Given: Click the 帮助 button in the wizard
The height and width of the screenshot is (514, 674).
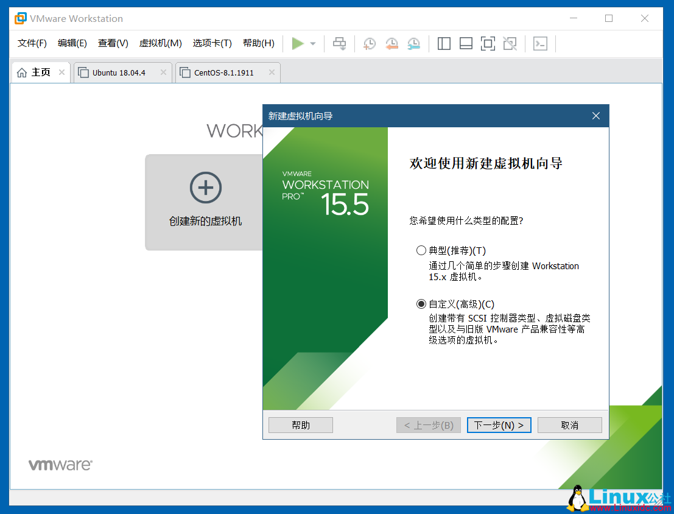Looking at the screenshot, I should coord(300,424).
